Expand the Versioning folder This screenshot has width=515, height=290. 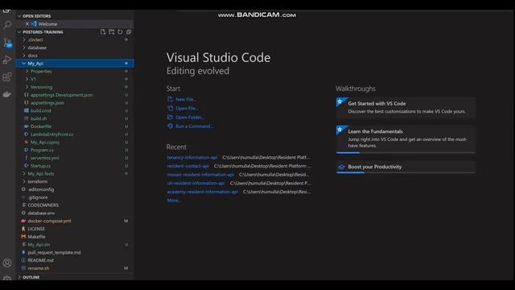tap(27, 87)
